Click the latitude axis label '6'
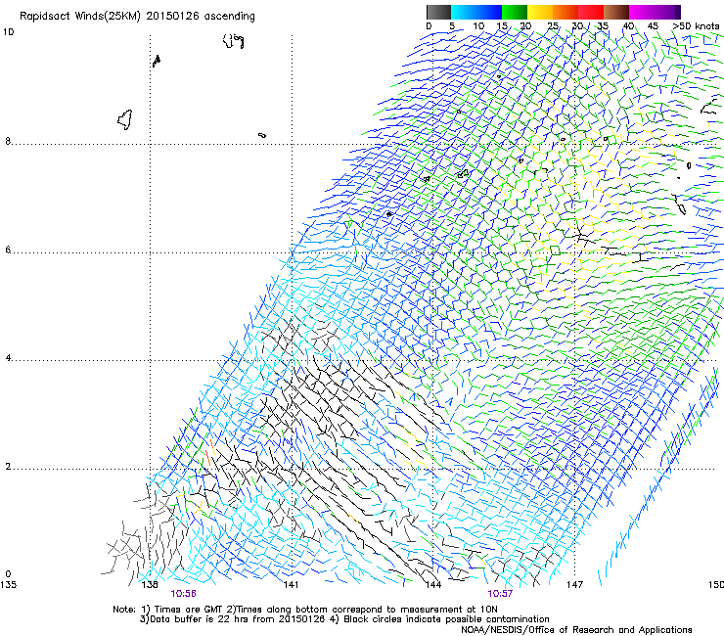 [x=8, y=250]
